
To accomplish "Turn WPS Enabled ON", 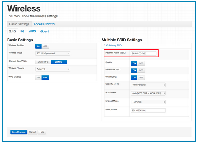I will click(38, 78).
